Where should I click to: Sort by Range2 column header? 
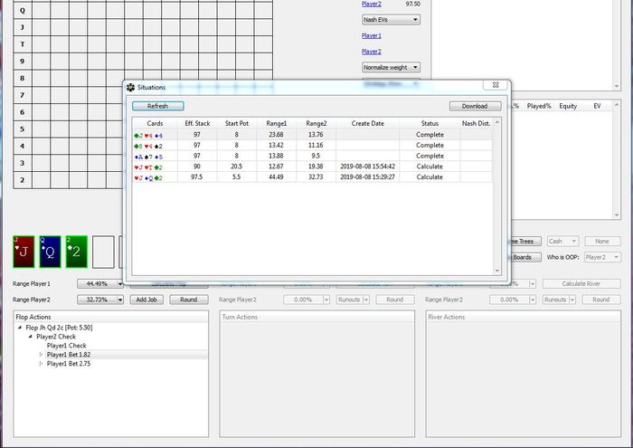click(x=316, y=123)
